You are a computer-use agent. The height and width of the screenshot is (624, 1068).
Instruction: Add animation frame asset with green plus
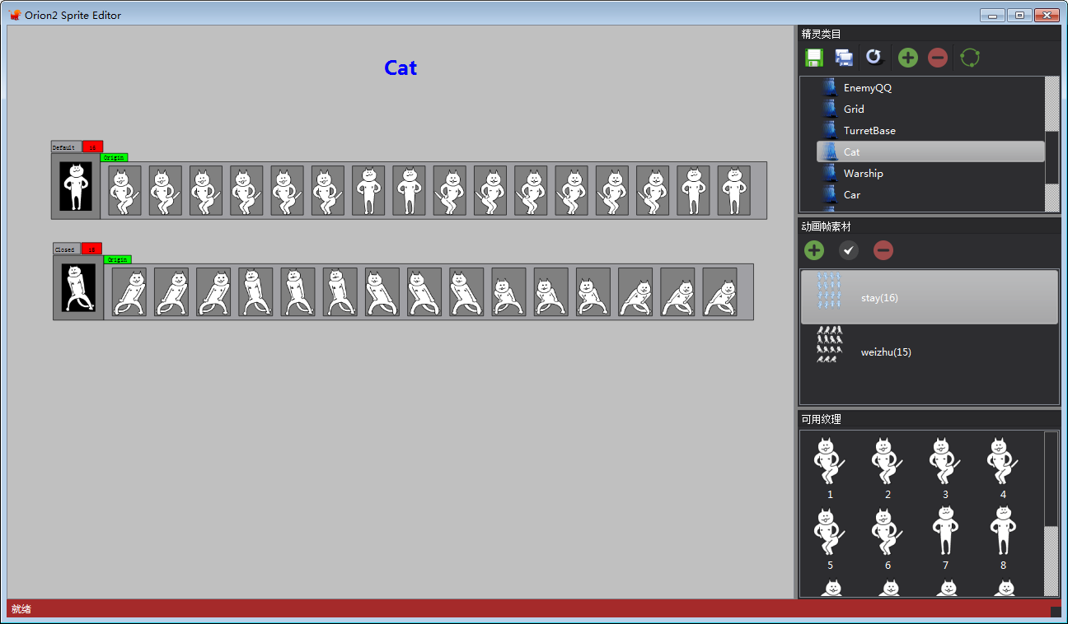814,250
